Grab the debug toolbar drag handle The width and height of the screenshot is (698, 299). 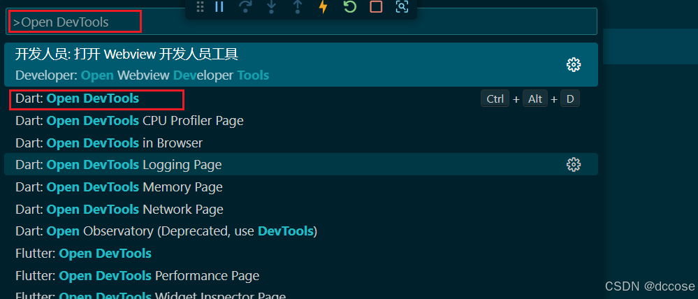click(201, 6)
